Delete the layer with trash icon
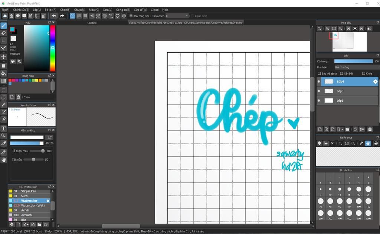The height and width of the screenshot is (234, 380). tap(370, 129)
